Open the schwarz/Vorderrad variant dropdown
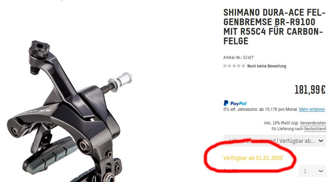336x182 pixels. click(275, 140)
